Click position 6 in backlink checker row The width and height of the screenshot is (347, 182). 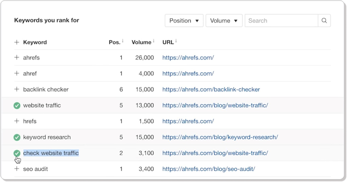[x=121, y=89]
